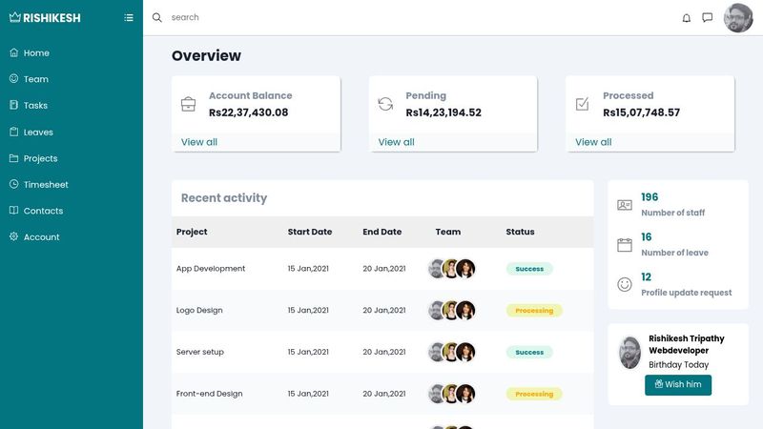Click team avatars in Front-end Design row

451,394
